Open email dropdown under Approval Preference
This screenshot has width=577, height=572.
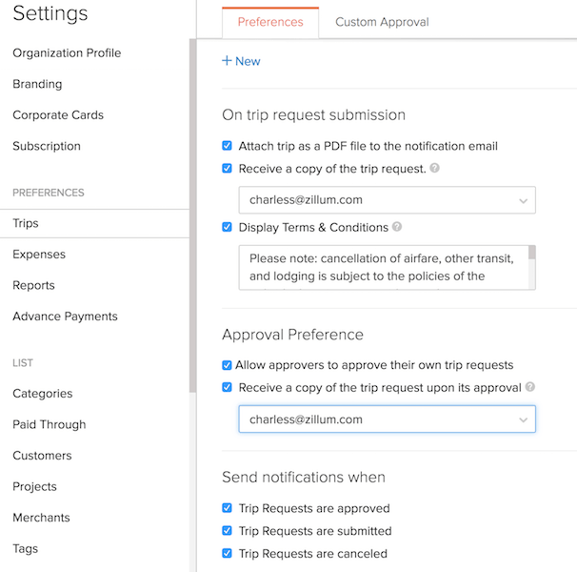(388, 419)
